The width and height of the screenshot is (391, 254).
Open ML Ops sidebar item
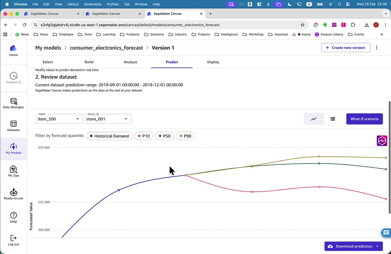(13, 171)
